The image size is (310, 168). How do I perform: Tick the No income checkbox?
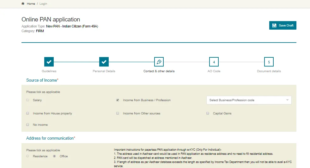point(28,125)
